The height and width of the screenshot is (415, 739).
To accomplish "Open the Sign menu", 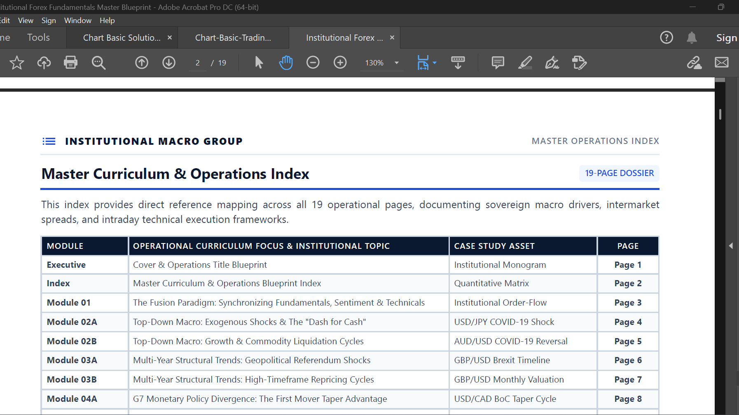I will click(x=49, y=21).
